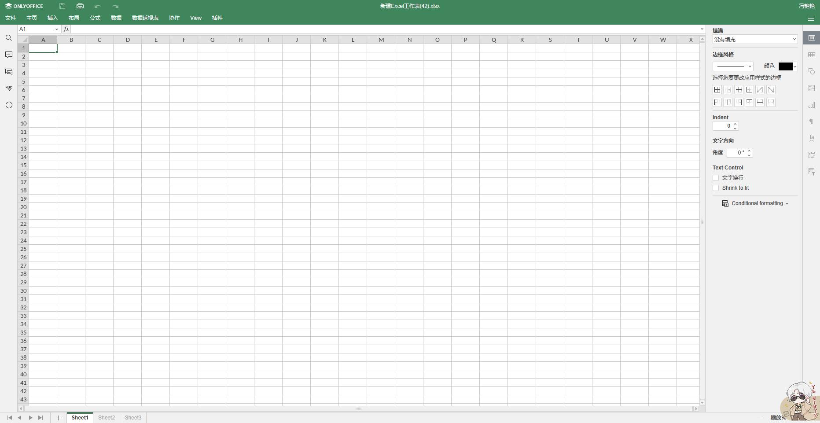Screen dimensions: 820x423
Task: Switch to the 主页 tab
Action: click(x=32, y=18)
